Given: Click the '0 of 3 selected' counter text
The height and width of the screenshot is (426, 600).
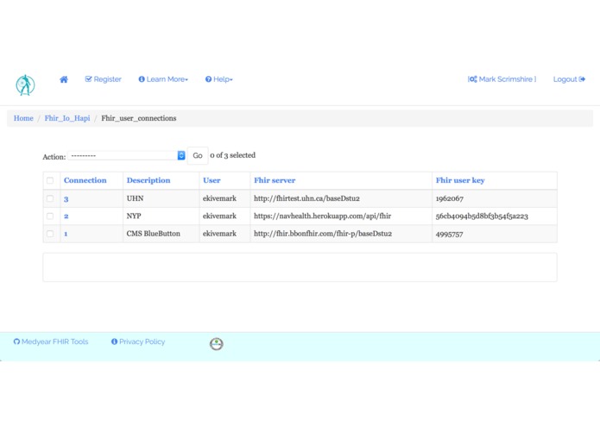Looking at the screenshot, I should click(x=232, y=155).
